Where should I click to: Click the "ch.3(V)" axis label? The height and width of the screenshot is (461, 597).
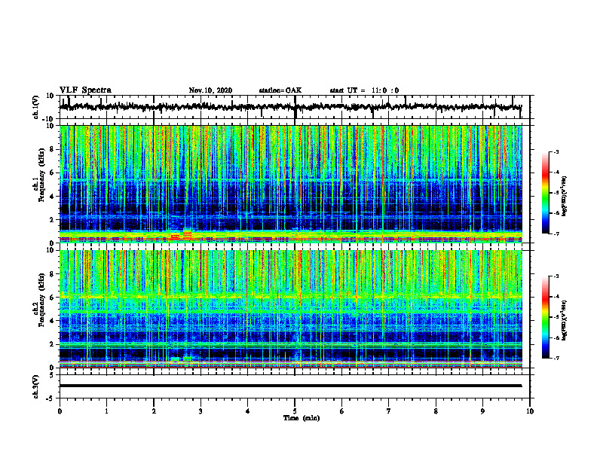36,386
